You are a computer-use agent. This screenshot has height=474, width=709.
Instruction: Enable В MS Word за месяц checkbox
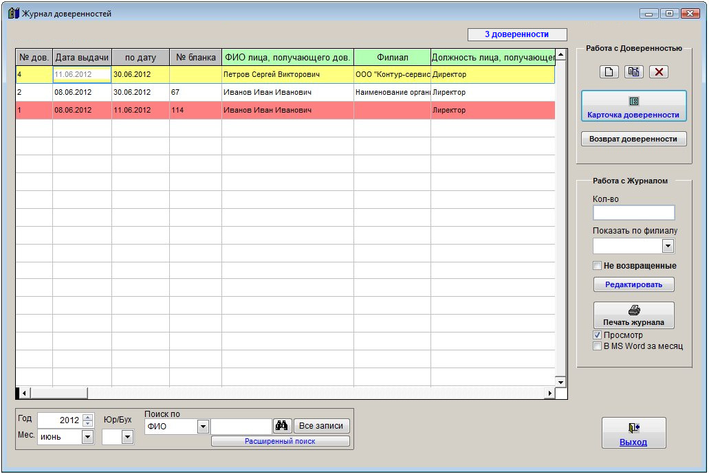pos(597,346)
